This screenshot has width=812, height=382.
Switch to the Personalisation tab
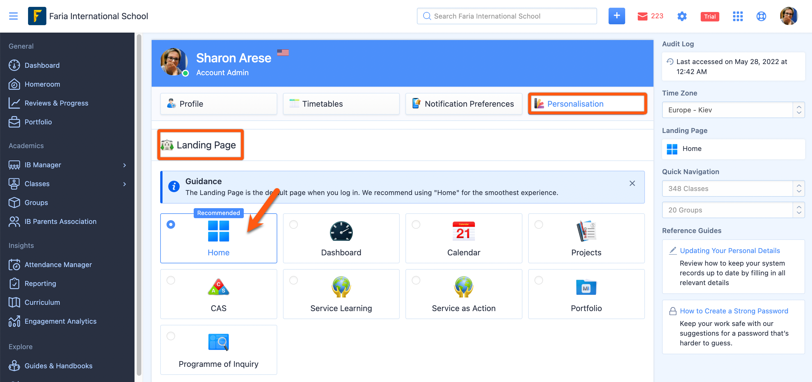pyautogui.click(x=587, y=104)
